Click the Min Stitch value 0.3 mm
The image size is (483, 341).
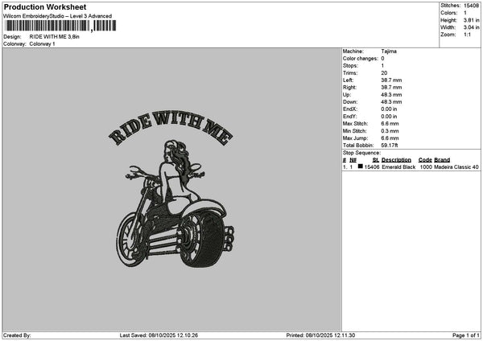click(x=390, y=131)
